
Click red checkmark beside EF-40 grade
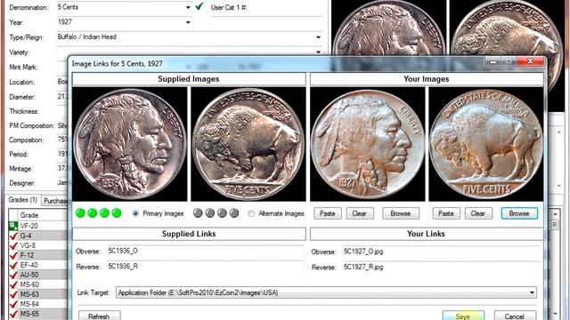13,265
